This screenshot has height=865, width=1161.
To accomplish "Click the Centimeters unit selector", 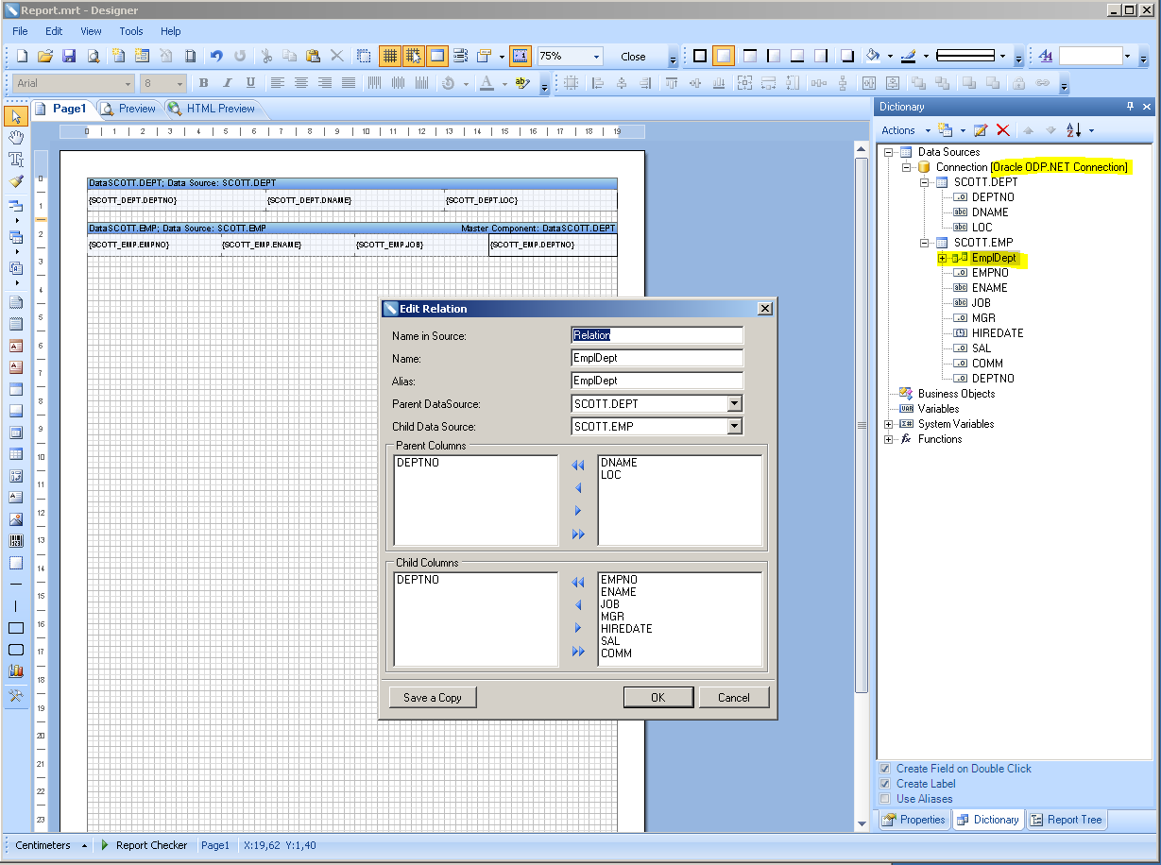I will [51, 845].
